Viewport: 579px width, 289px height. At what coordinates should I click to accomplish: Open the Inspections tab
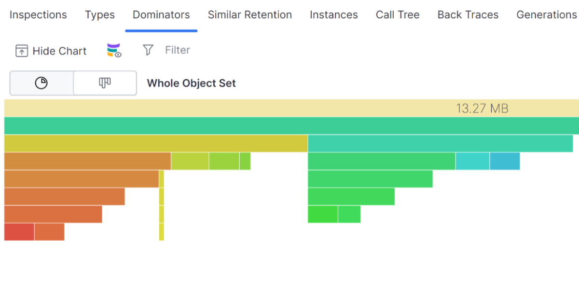tap(38, 15)
